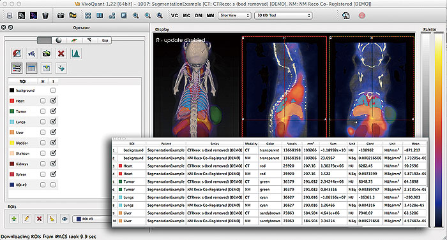
Task: Add a new ROI with the green plus
Action: point(13,218)
